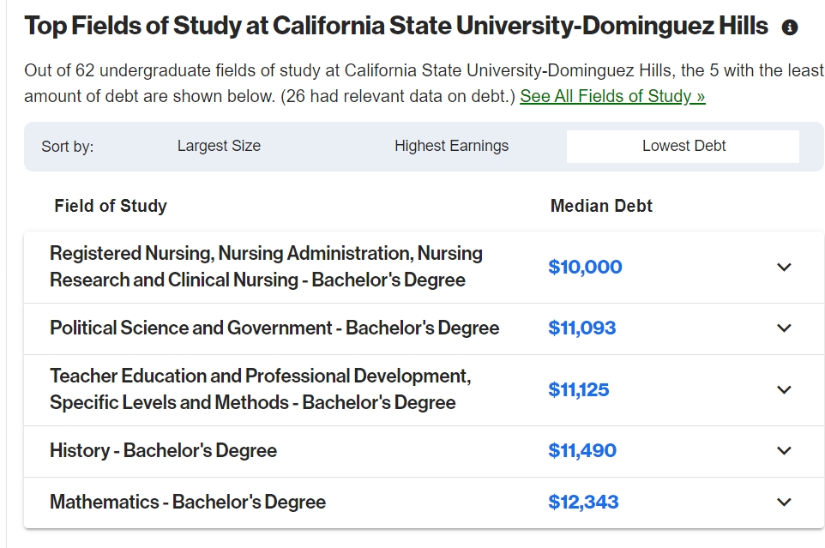Screen dimensions: 825x548
Task: Click the $11,490 median debt value
Action: pyautogui.click(x=582, y=451)
